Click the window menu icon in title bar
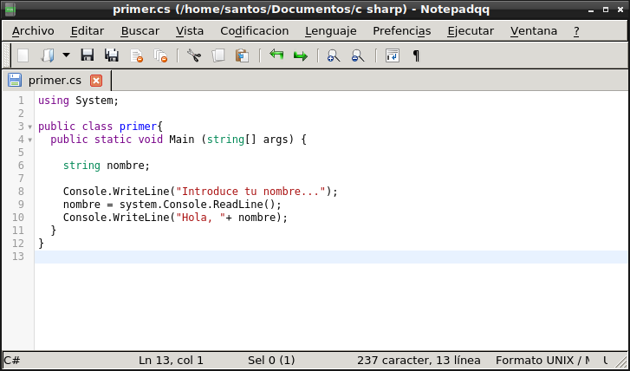 (10, 9)
